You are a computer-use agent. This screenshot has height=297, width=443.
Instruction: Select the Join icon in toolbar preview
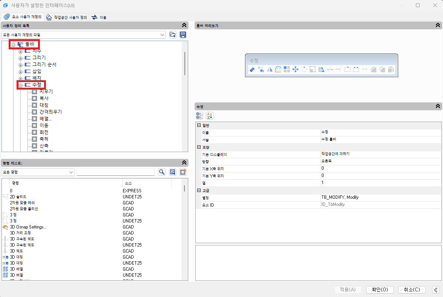click(x=365, y=70)
